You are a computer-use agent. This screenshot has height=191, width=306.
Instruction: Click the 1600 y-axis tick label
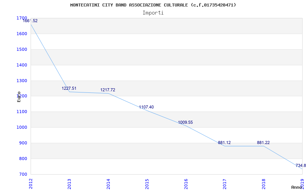pos(22,34)
